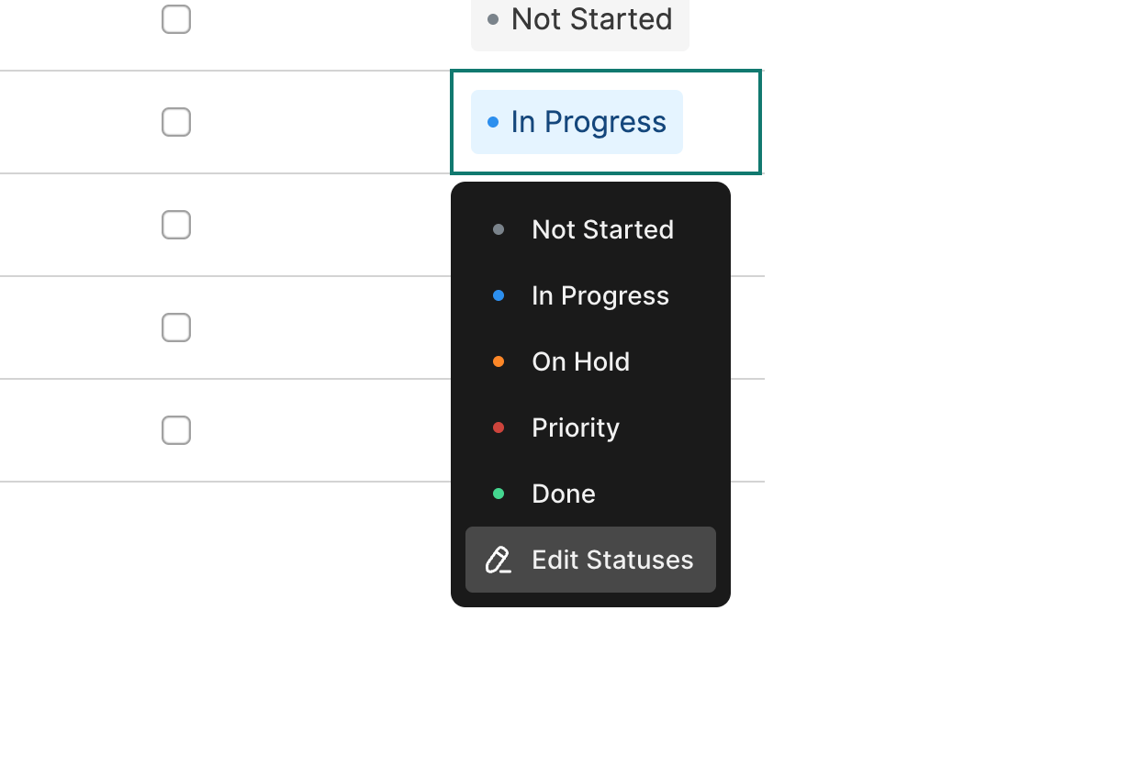The height and width of the screenshot is (766, 1132).
Task: Toggle the checkbox just below the In Progress row
Action: click(176, 225)
